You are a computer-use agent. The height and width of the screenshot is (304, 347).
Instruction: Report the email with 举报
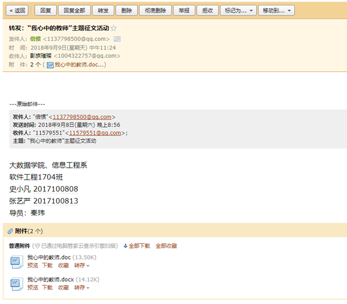click(184, 10)
